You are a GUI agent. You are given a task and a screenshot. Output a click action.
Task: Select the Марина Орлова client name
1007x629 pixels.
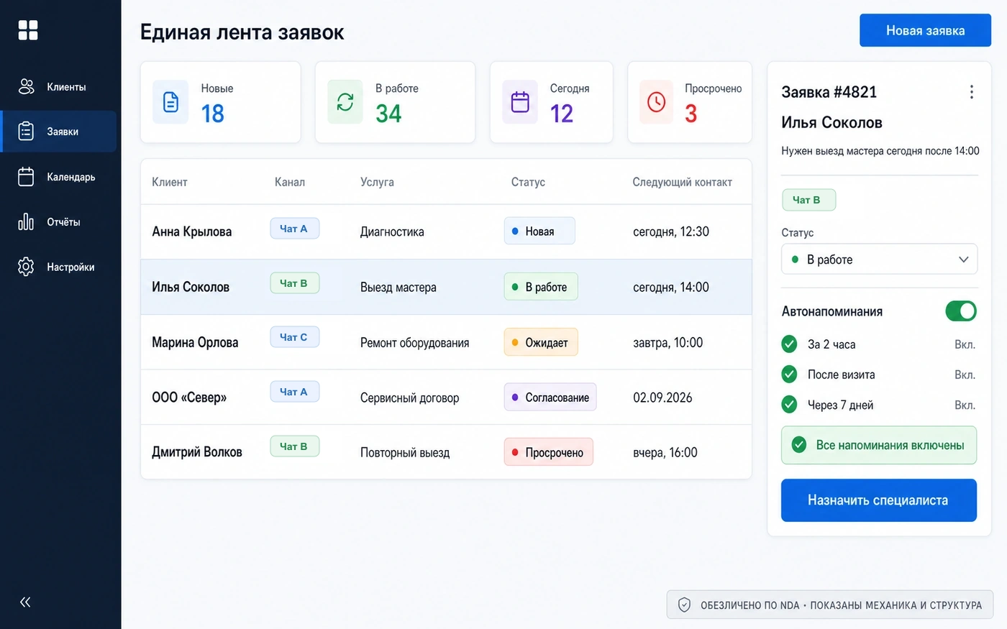[195, 342]
